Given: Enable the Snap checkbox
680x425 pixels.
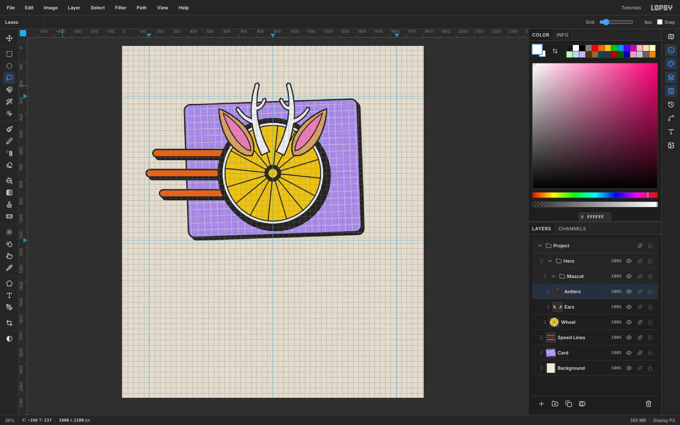Looking at the screenshot, I should click(660, 22).
